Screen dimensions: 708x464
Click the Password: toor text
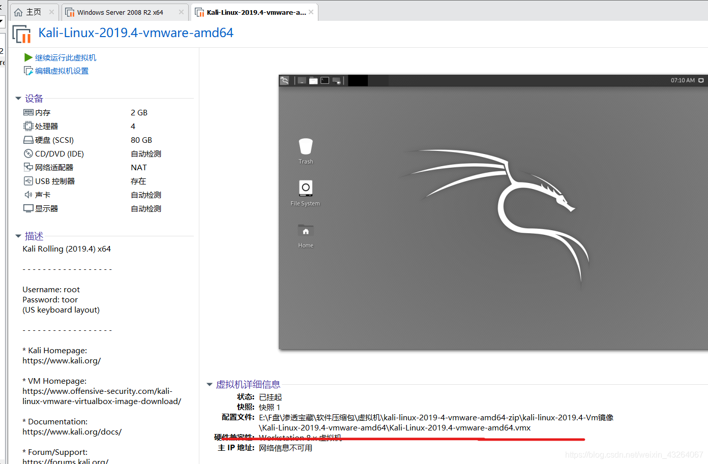point(50,300)
